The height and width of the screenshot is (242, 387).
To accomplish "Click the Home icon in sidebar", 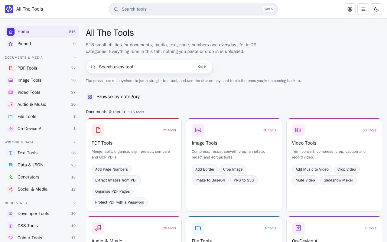I will (x=11, y=32).
